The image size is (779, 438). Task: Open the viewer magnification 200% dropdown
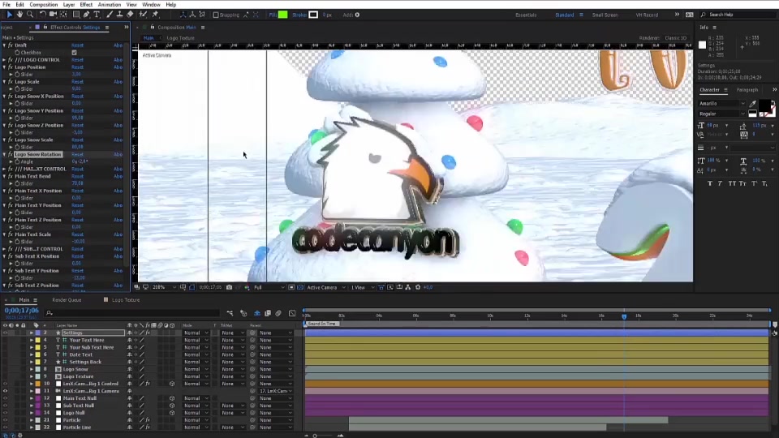[164, 287]
